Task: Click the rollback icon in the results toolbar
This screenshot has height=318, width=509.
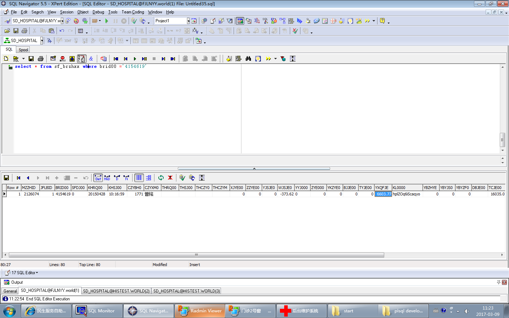Action: pos(192,178)
